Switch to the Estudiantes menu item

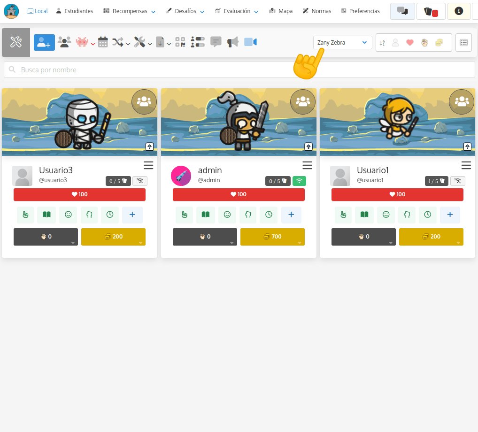[x=74, y=11]
